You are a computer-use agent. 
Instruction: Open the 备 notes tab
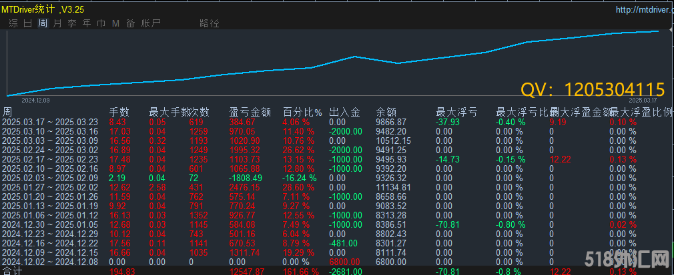tap(130, 23)
